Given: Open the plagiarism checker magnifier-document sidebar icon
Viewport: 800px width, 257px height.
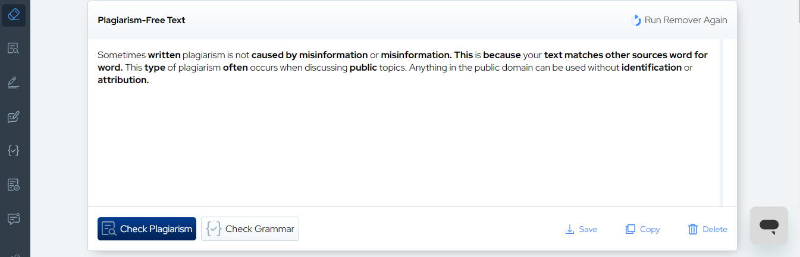Looking at the screenshot, I should [14, 48].
